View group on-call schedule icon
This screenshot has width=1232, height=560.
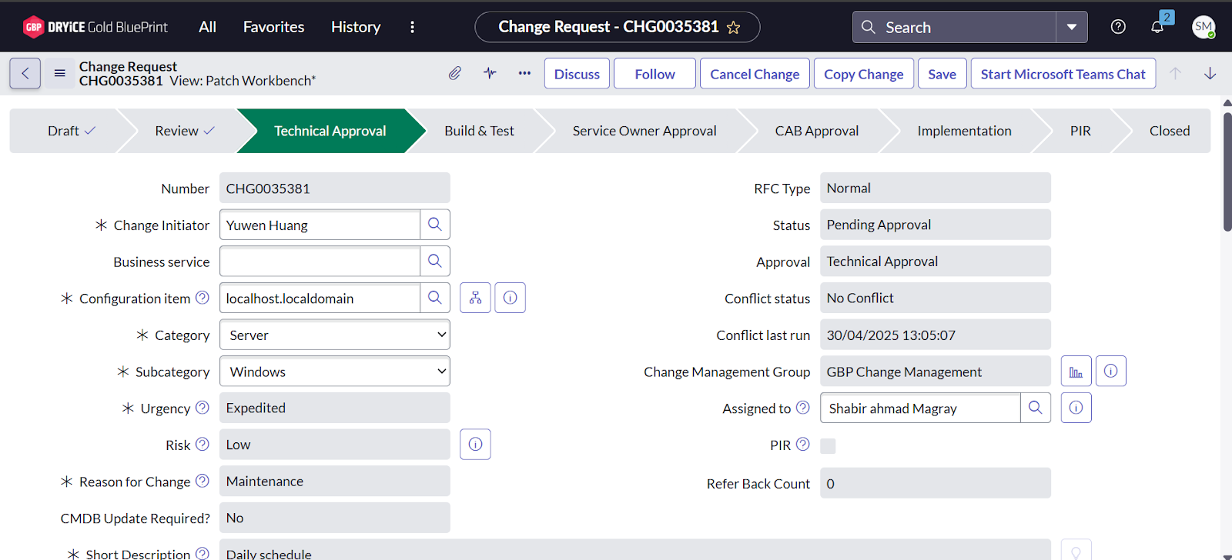point(1076,372)
